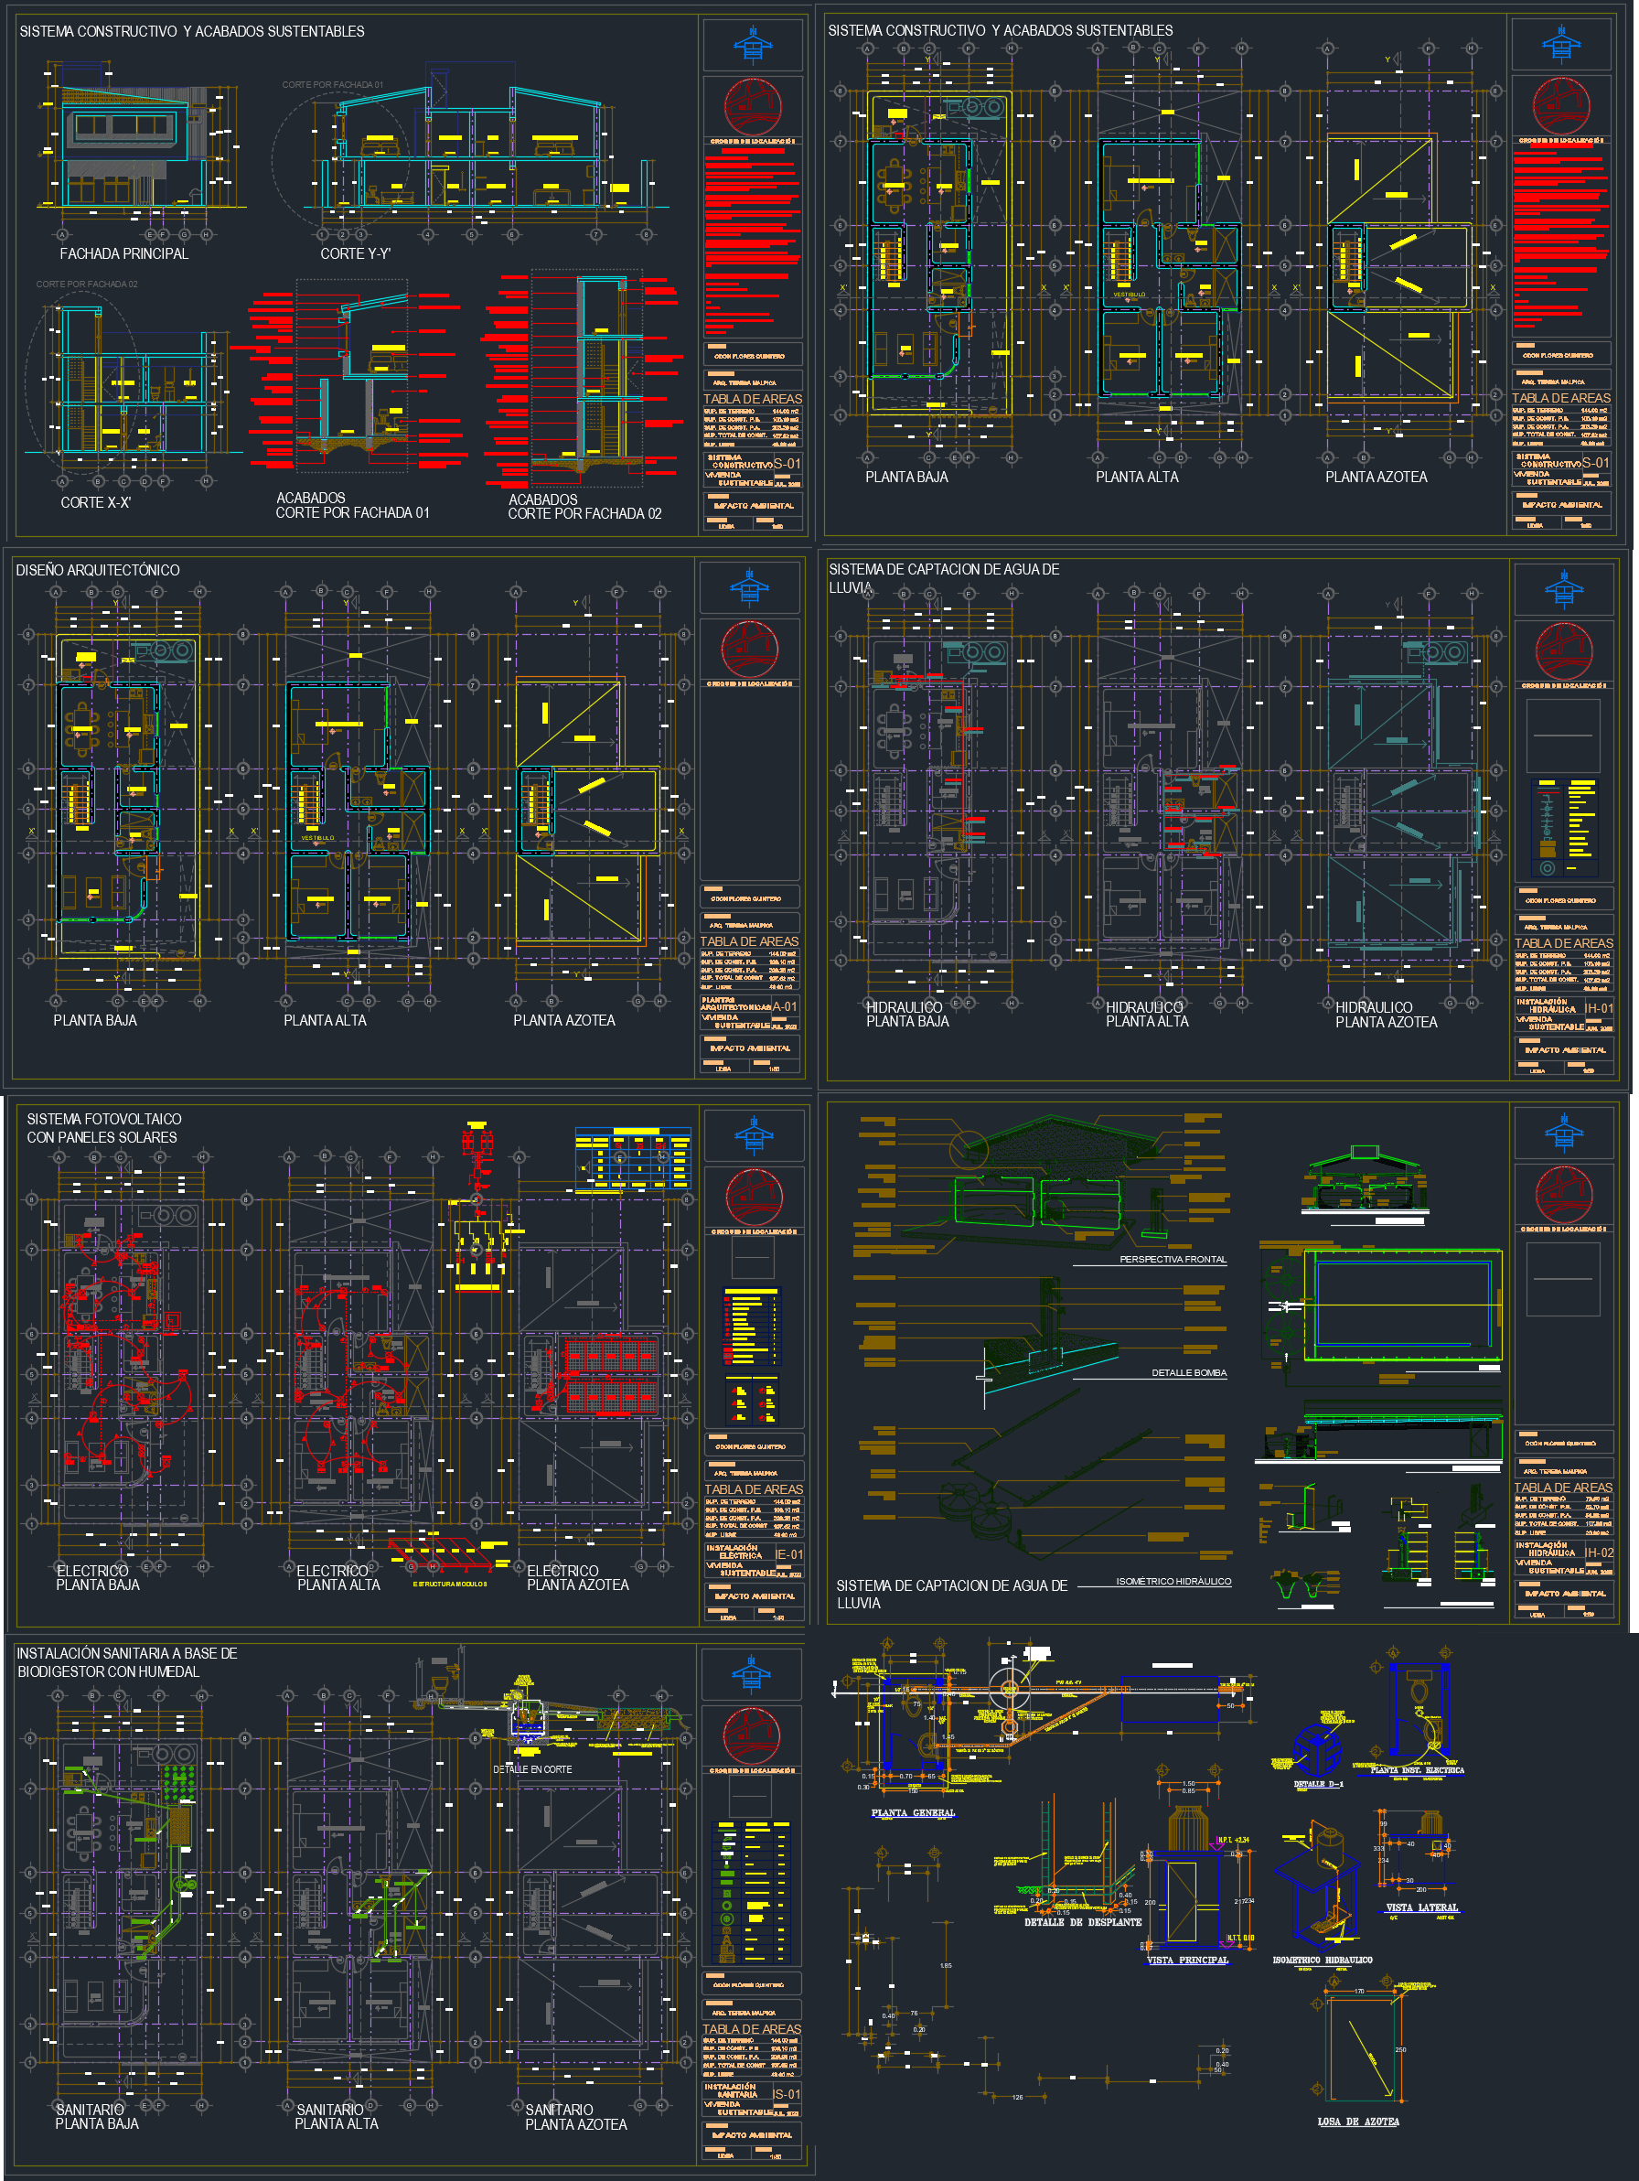Screen dimensions: 1639x2181
Task: Select the INSTALACIÓN SANITARIA A BASE DE BIODIGESTOR title
Action: (126, 1662)
